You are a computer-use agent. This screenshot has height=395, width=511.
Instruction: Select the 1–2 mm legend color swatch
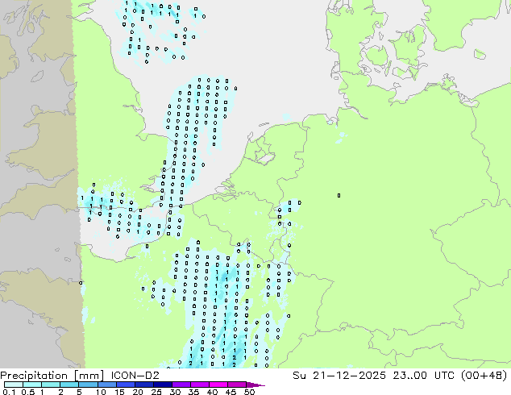pyautogui.click(x=51, y=385)
